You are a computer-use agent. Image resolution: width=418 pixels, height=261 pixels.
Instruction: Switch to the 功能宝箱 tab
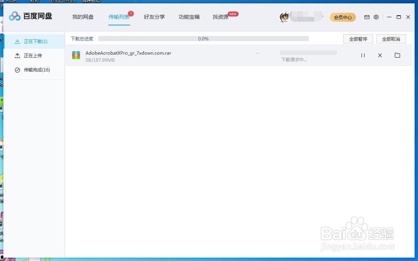189,17
